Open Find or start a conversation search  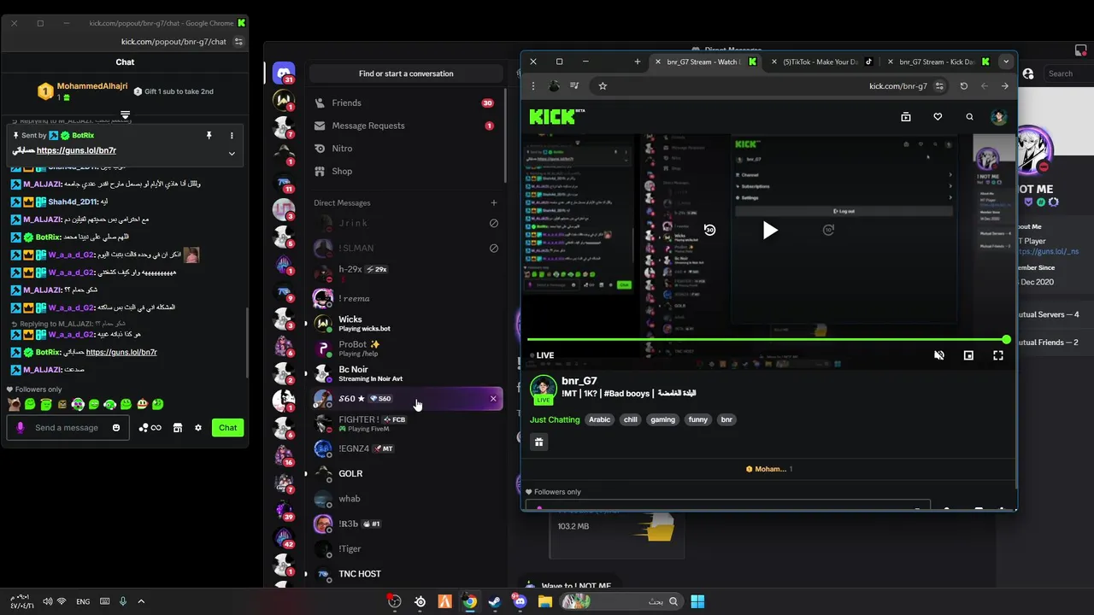pos(406,73)
